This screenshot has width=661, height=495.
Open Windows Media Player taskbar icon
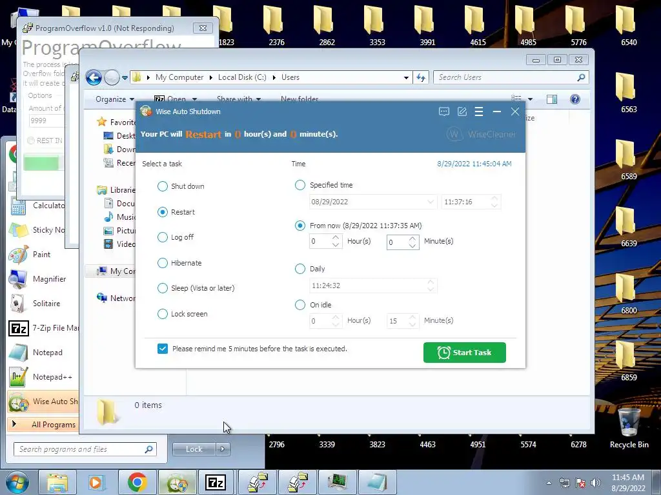pyautogui.click(x=96, y=482)
